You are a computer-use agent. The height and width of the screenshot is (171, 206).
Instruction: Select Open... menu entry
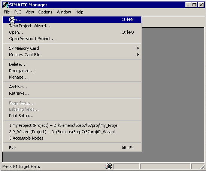(72, 32)
